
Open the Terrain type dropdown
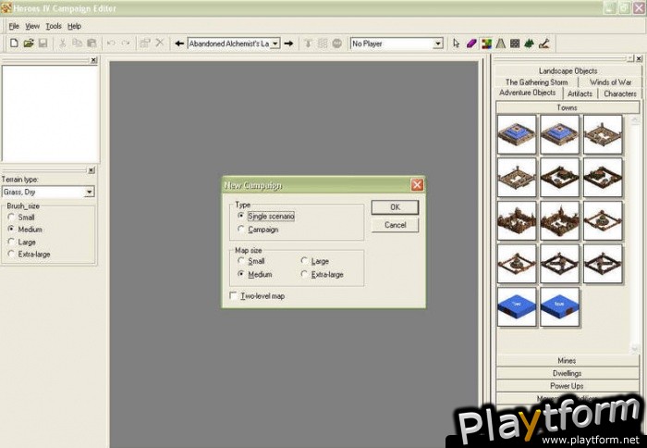89,192
